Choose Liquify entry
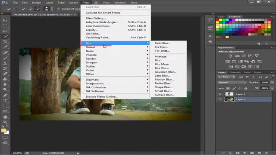The height and width of the screenshot is (155, 276). [x=92, y=30]
